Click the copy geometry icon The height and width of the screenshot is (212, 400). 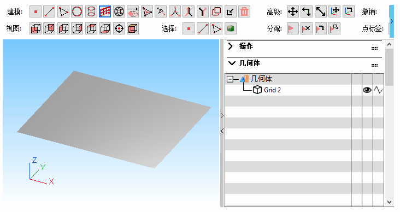[216, 11]
